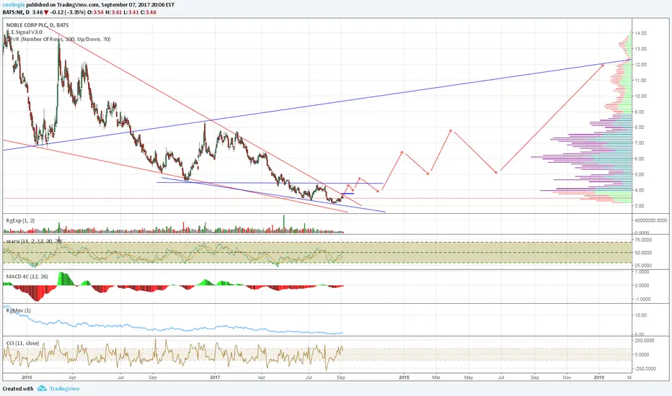Viewport: 672px width, 396px height.
Task: Open the coolingla author link
Action: click(x=13, y=5)
